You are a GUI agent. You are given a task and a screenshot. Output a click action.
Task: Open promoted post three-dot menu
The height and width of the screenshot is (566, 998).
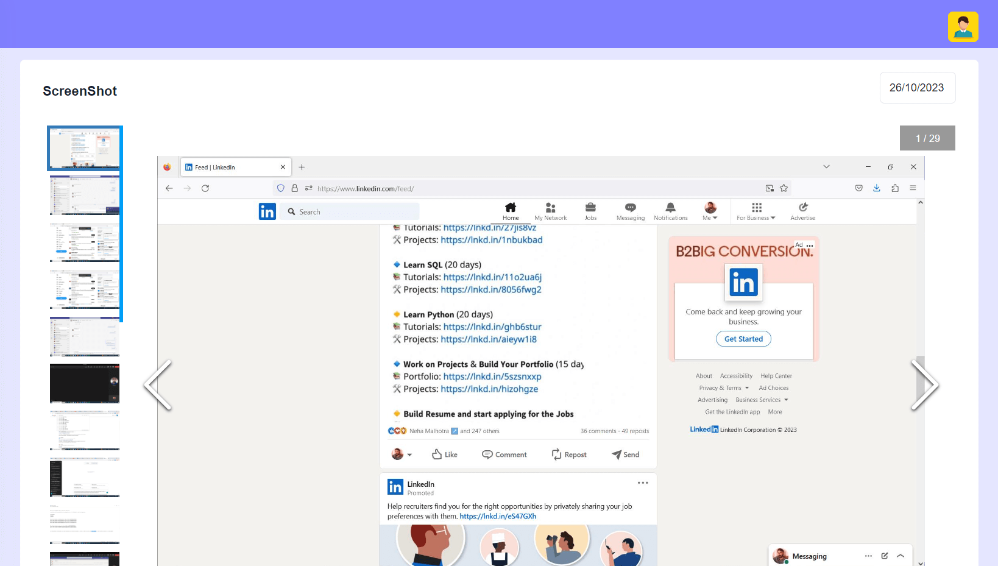(x=643, y=483)
